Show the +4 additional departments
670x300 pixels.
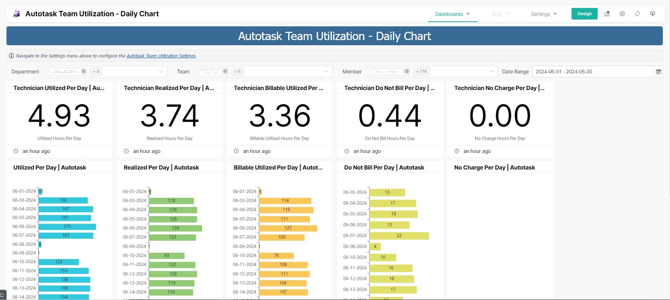(x=96, y=72)
